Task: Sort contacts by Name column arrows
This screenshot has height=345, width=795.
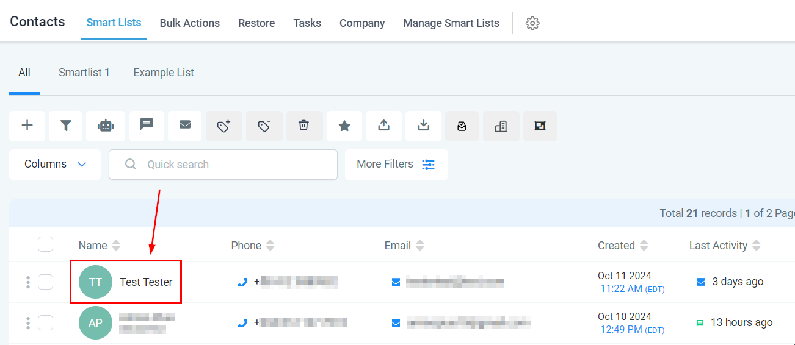Action: [116, 246]
